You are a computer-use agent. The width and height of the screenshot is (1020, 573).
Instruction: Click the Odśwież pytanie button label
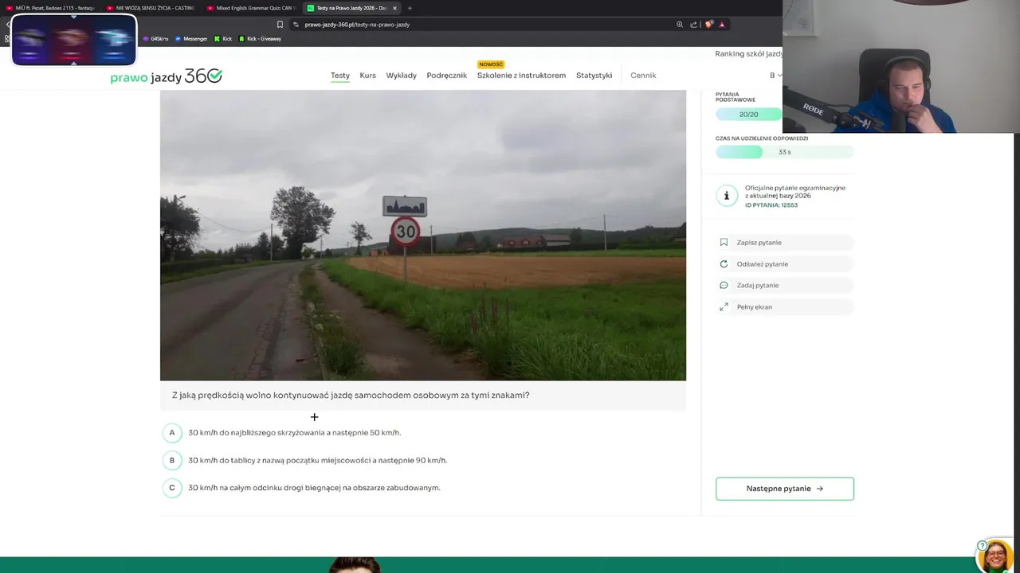tap(763, 264)
